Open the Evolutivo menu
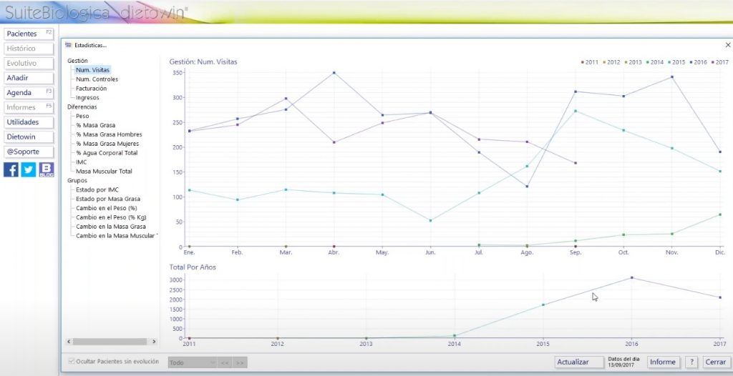Image resolution: width=733 pixels, height=376 pixels. coord(29,63)
